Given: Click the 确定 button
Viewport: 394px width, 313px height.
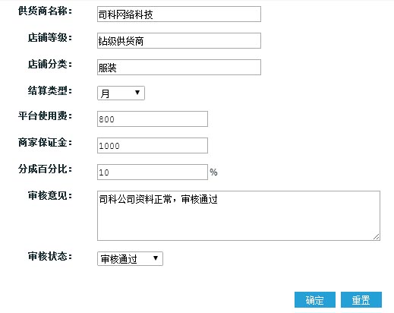Looking at the screenshot, I should (x=315, y=300).
